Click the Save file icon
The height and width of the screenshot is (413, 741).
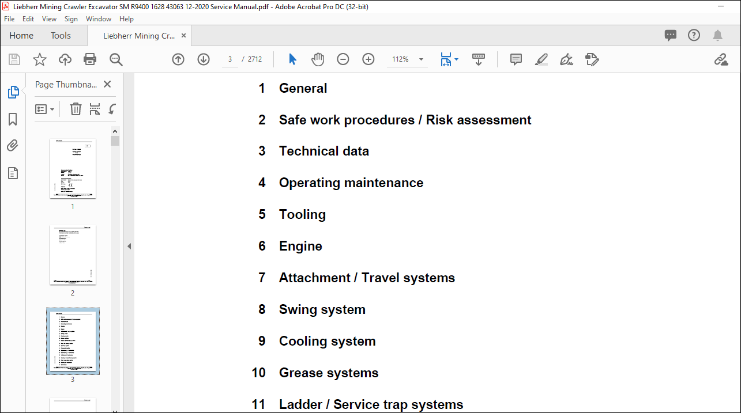pos(14,59)
